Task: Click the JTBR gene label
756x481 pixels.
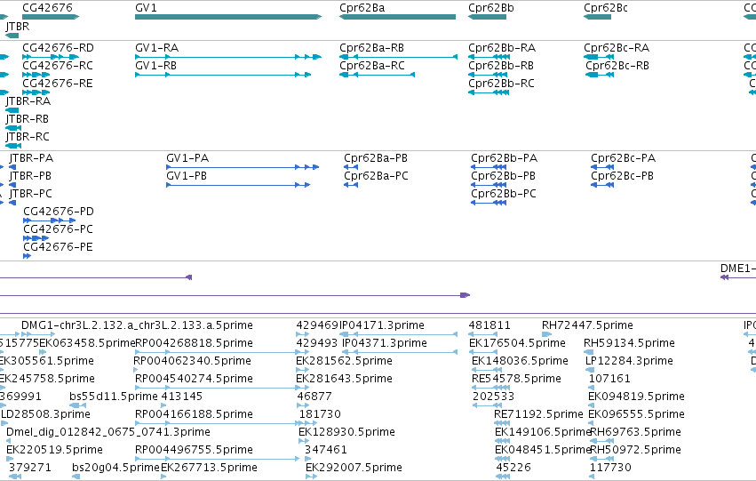Action: point(18,26)
